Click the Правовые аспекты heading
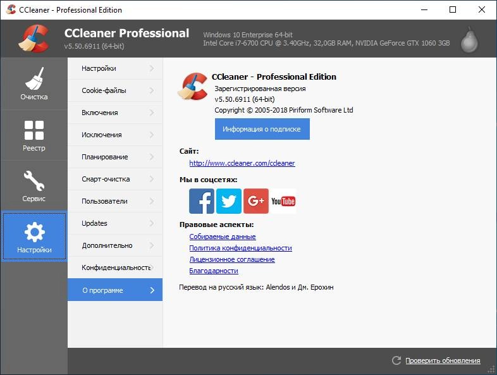This screenshot has width=497, height=375. tap(216, 224)
